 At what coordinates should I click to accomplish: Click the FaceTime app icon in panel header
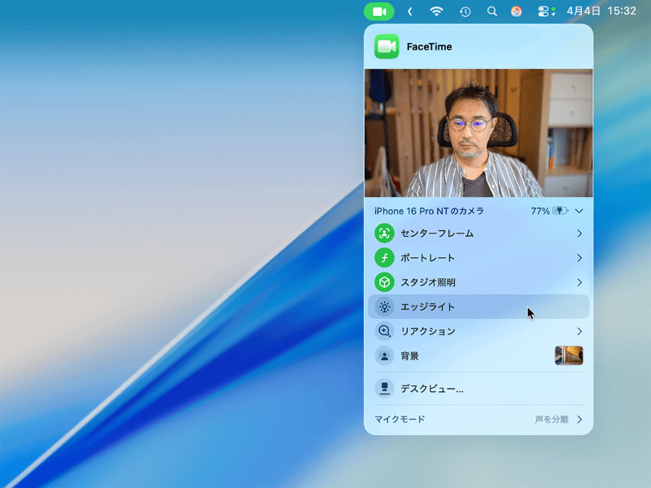tap(387, 46)
